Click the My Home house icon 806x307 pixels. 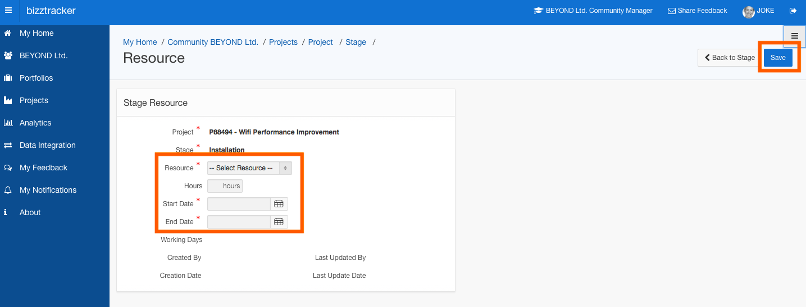(x=8, y=33)
